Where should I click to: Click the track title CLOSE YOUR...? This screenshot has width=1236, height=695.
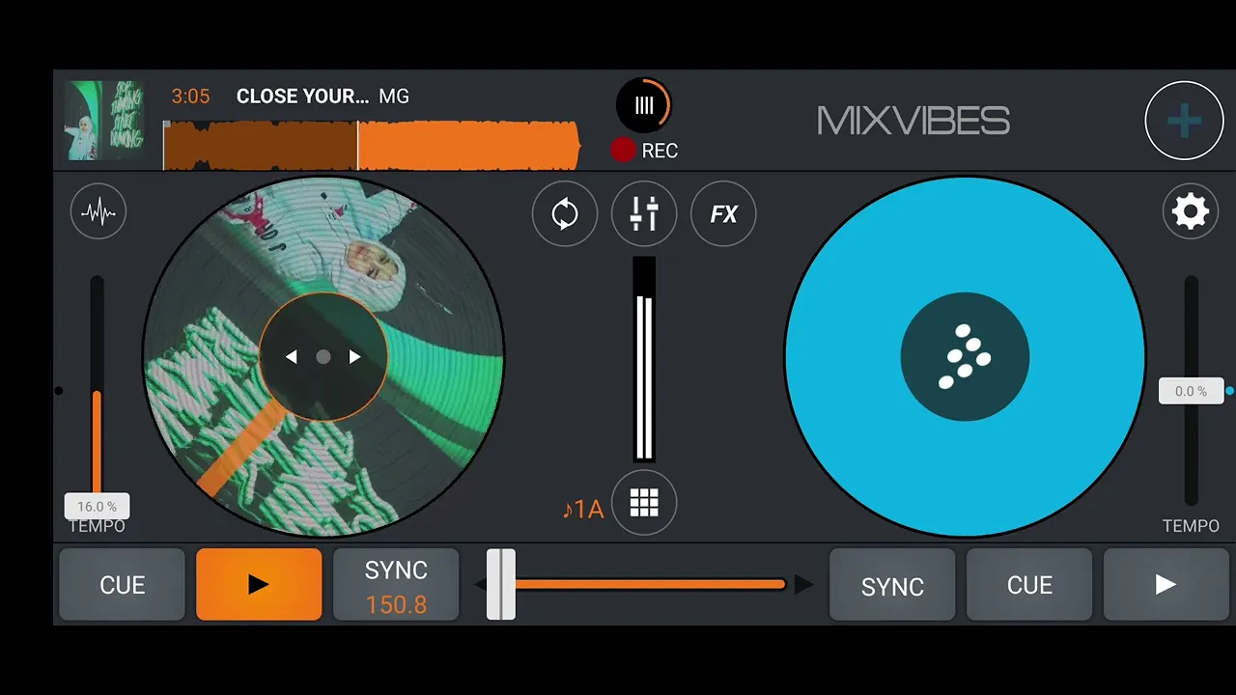click(302, 97)
